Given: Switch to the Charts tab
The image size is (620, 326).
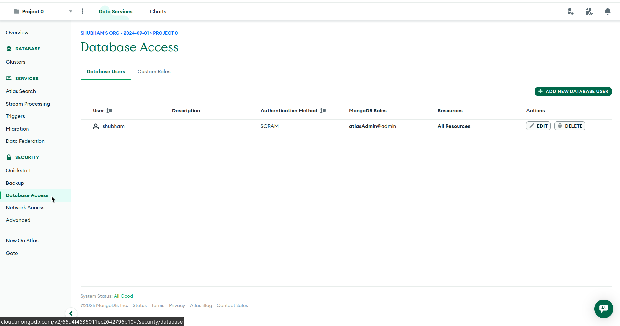Looking at the screenshot, I should pos(158,11).
